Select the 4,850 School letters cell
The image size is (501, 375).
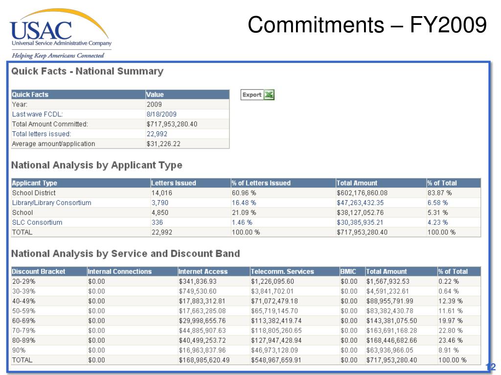click(x=160, y=213)
